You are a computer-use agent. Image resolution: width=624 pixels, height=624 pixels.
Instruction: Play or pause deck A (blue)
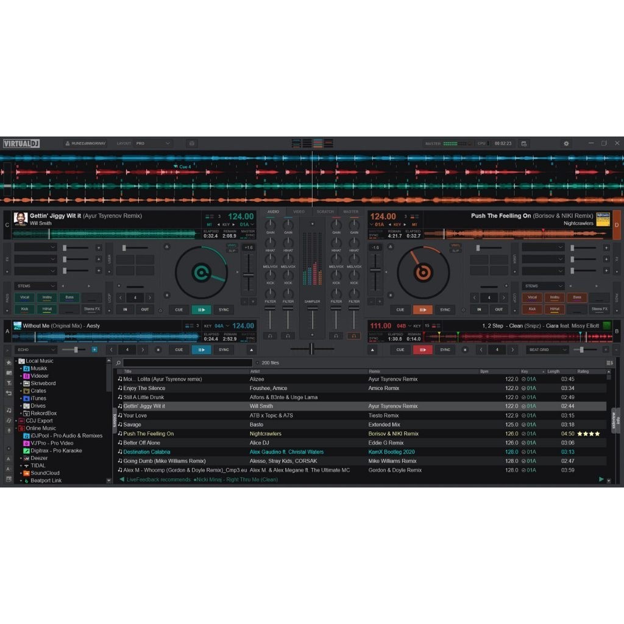[201, 350]
